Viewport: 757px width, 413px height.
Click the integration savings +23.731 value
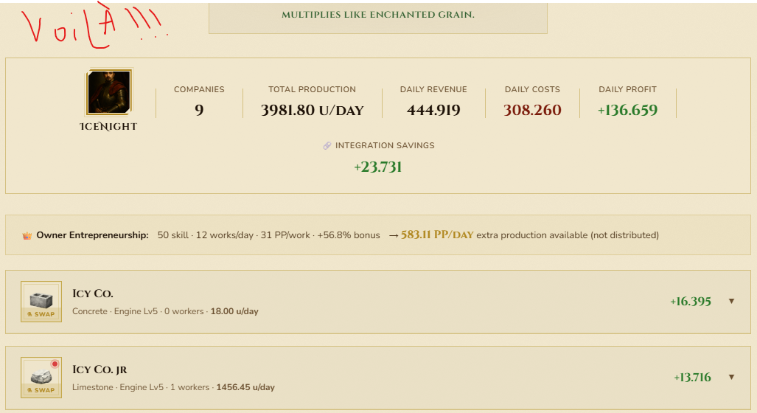click(x=378, y=167)
